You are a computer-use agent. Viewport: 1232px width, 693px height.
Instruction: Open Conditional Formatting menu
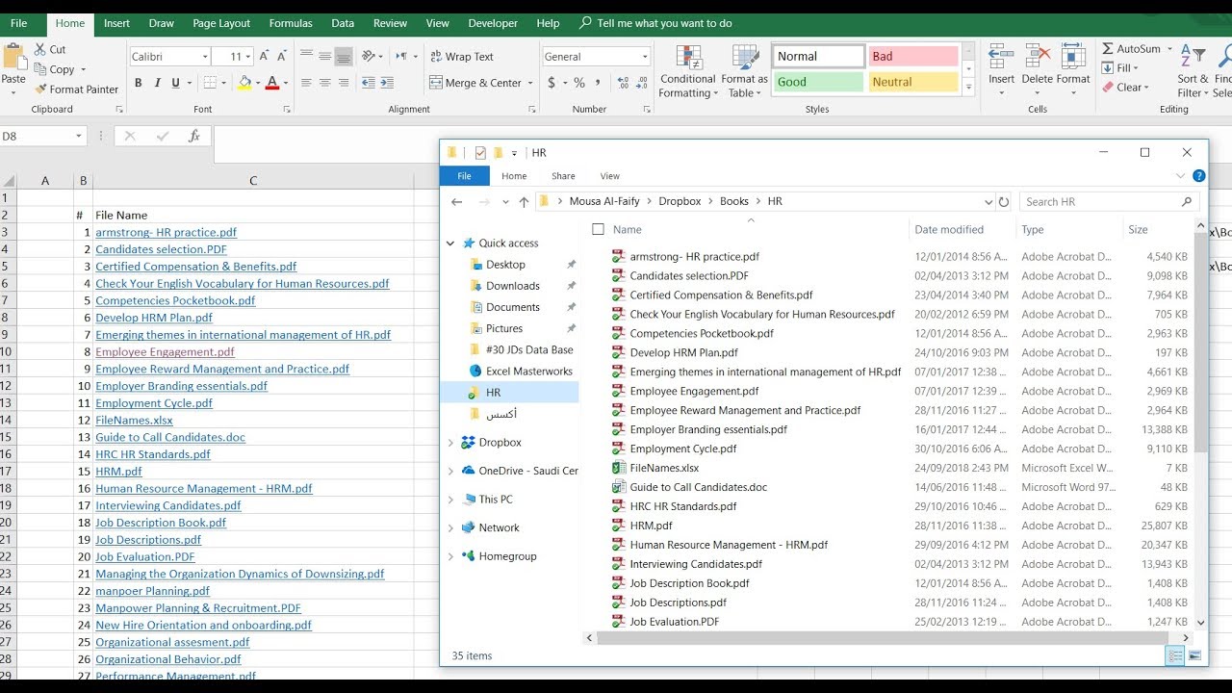(688, 71)
